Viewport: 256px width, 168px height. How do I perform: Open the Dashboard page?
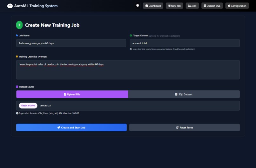[153, 6]
